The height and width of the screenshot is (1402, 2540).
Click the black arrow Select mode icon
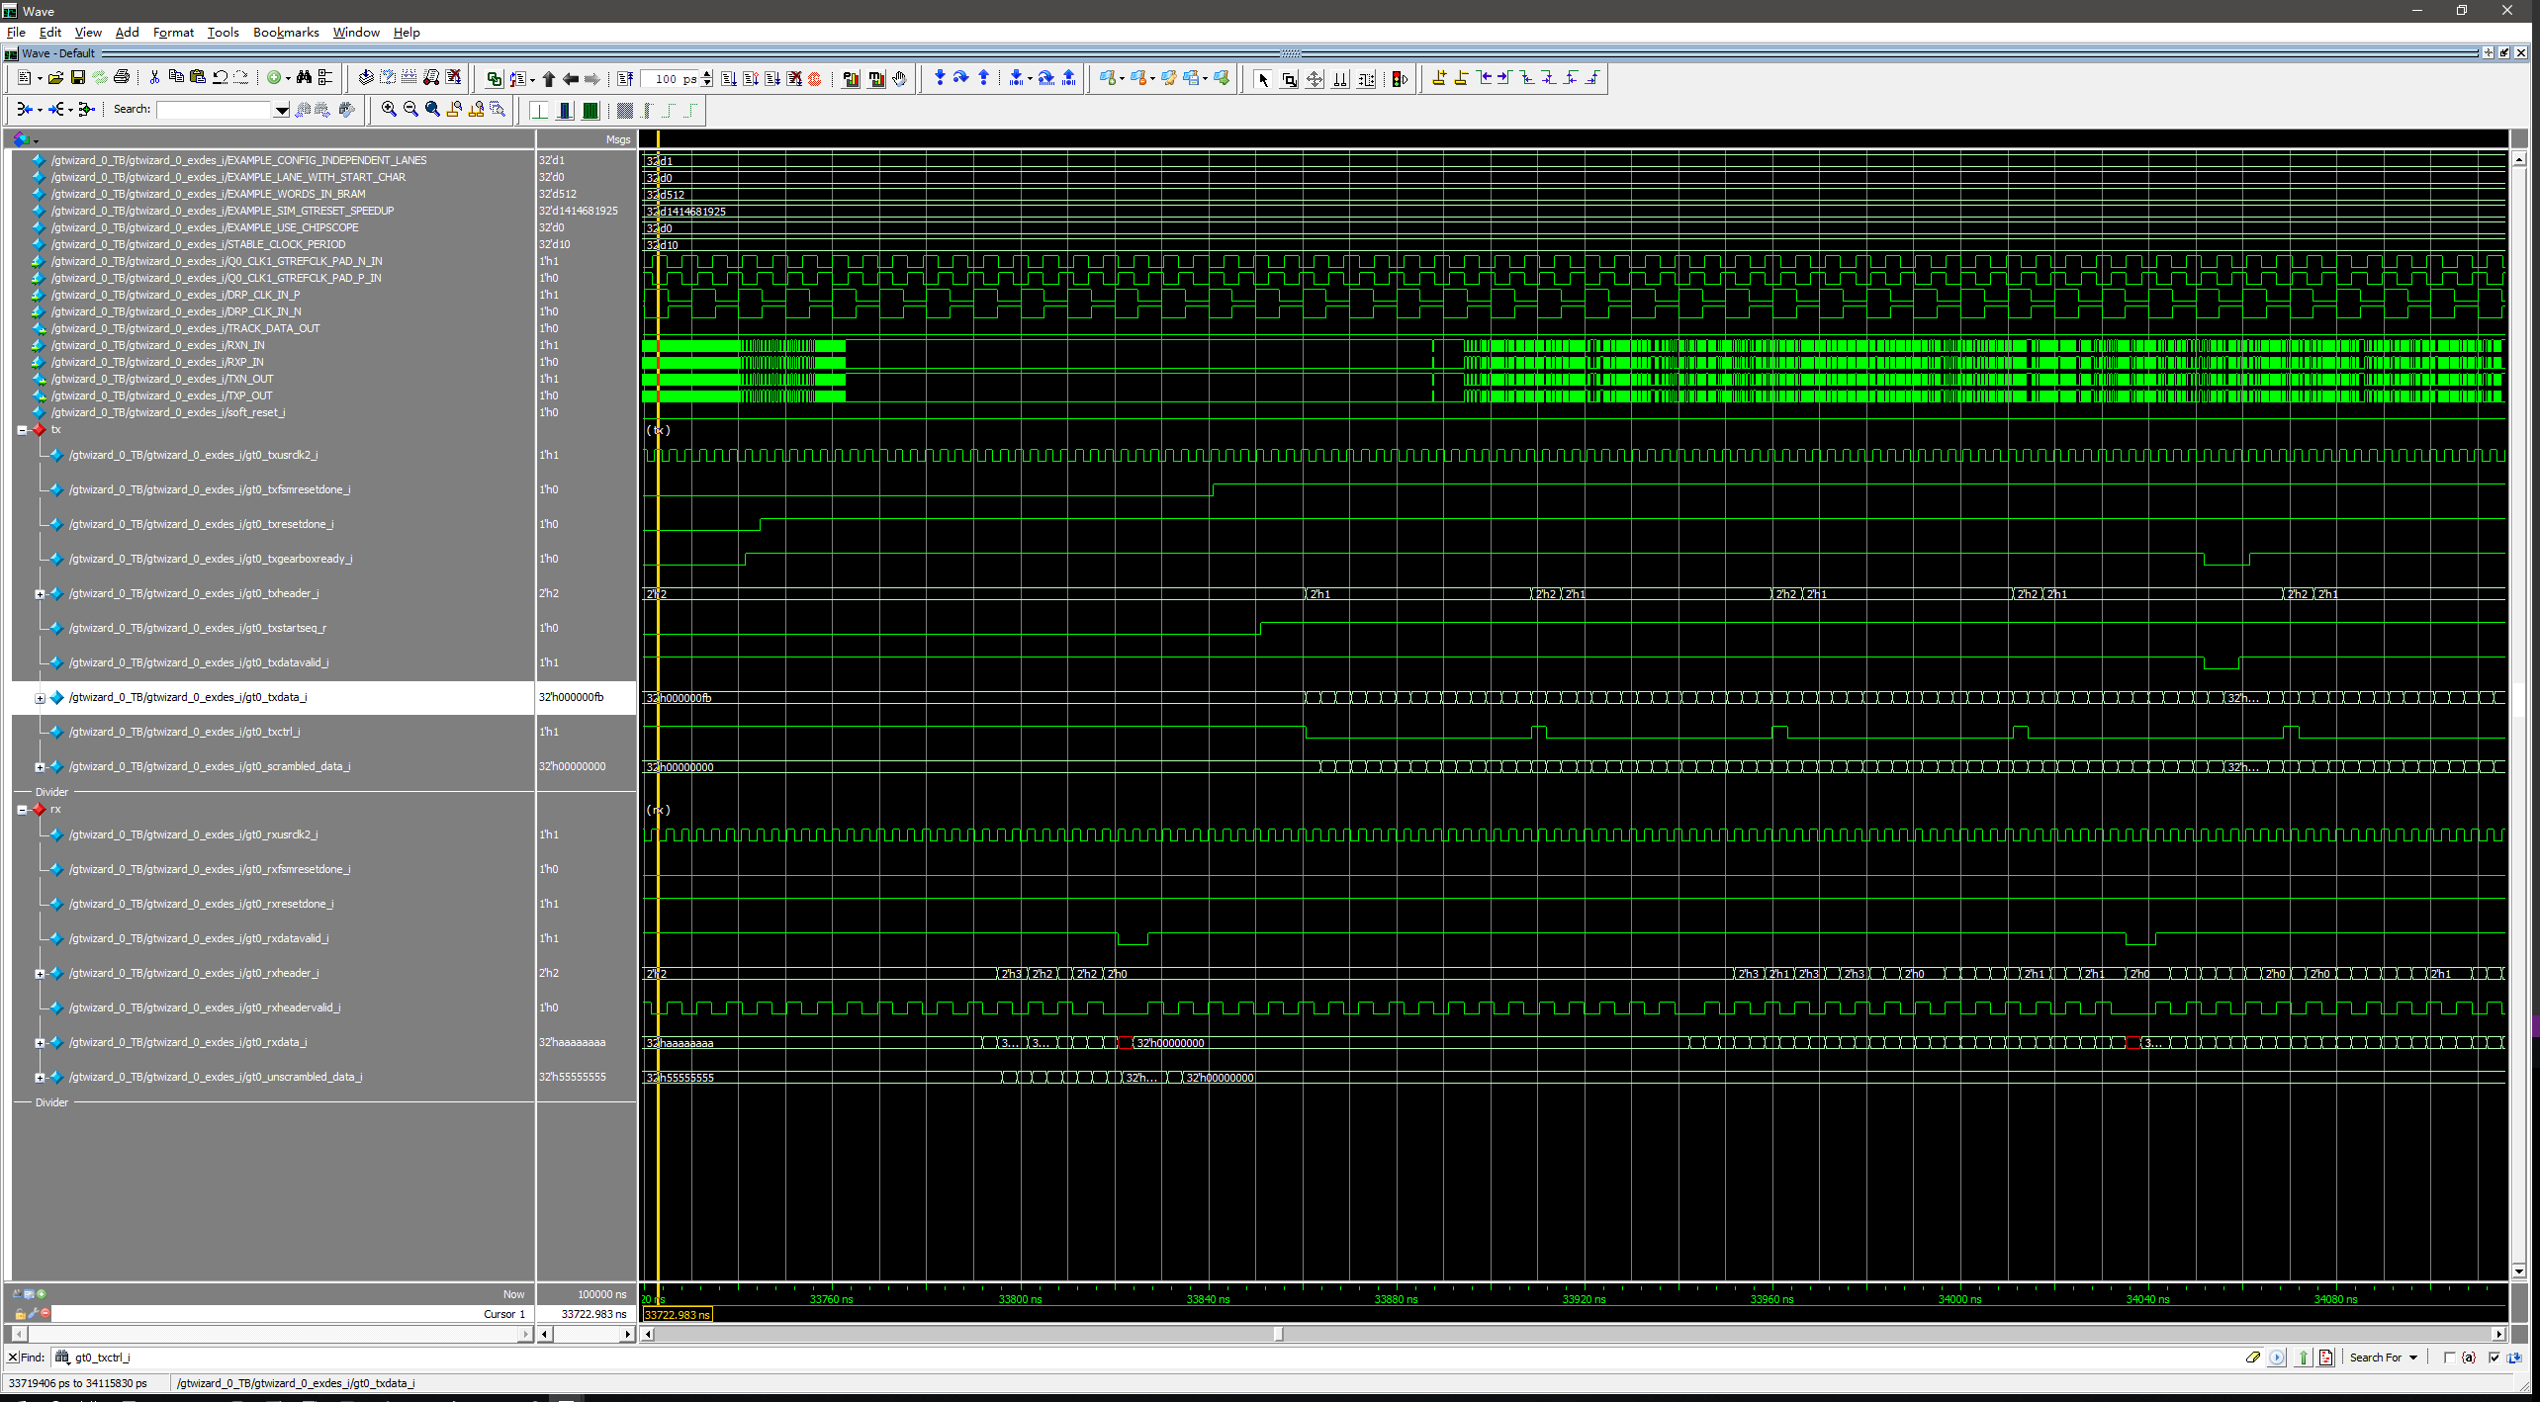(x=1263, y=79)
